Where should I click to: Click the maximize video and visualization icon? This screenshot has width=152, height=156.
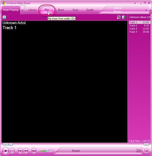click(124, 17)
